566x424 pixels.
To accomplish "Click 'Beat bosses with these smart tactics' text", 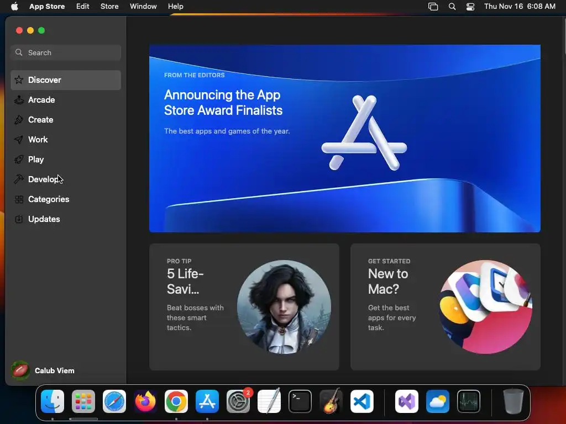I will (x=195, y=317).
